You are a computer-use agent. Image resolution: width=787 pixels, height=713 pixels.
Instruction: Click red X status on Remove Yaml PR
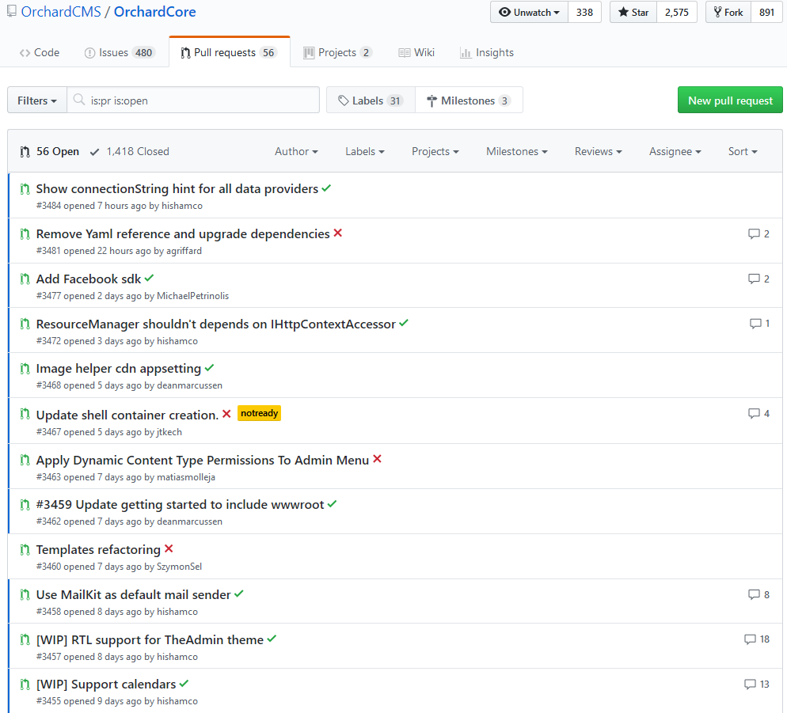tap(338, 233)
